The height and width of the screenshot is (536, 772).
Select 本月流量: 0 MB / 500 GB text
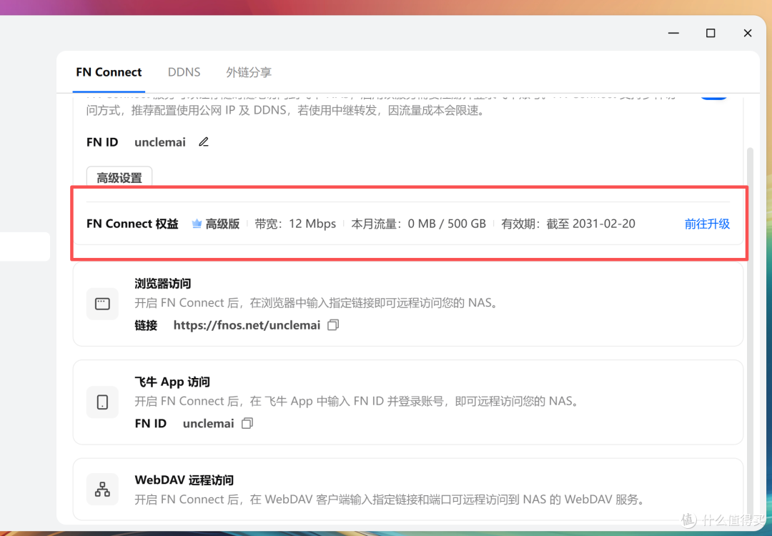tap(418, 224)
